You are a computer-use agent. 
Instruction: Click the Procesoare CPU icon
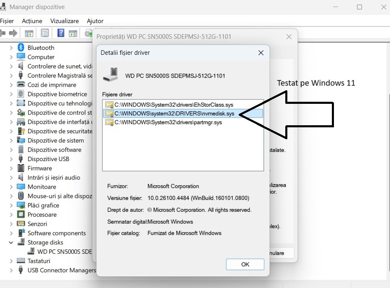tap(21, 214)
